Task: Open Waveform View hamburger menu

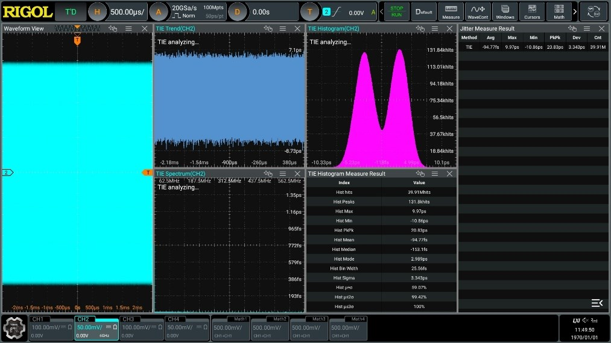Action: (x=128, y=28)
